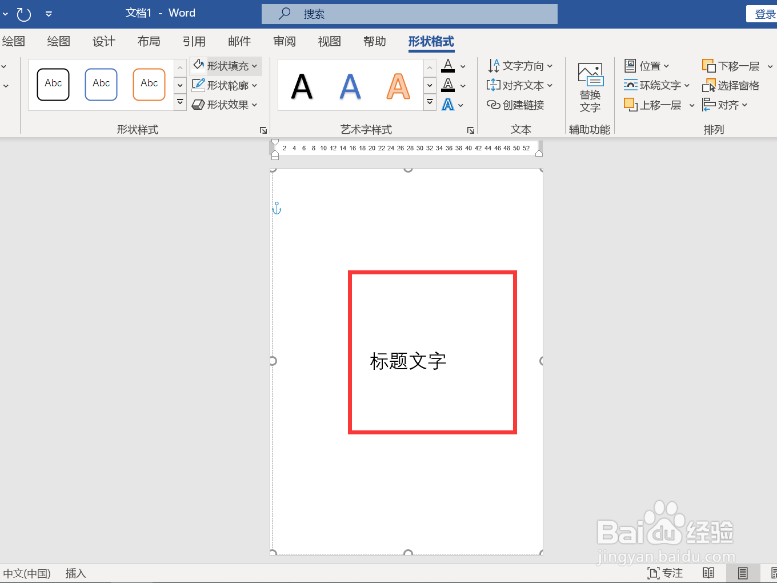The image size is (777, 583).
Task: Toggle 插入 (Insert) mode in status bar
Action: pyautogui.click(x=75, y=573)
